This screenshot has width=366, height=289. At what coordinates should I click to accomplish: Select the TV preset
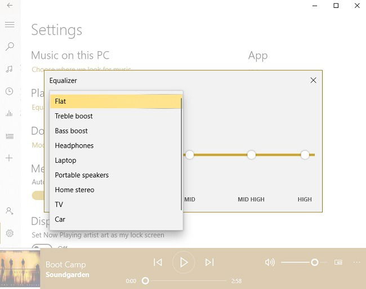coord(115,204)
